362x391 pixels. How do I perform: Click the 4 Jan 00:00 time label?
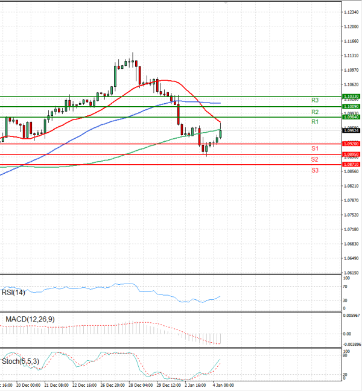coord(223,385)
